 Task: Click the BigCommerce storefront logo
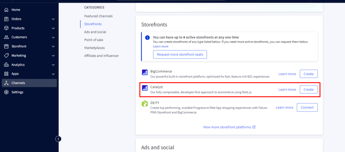145,72
